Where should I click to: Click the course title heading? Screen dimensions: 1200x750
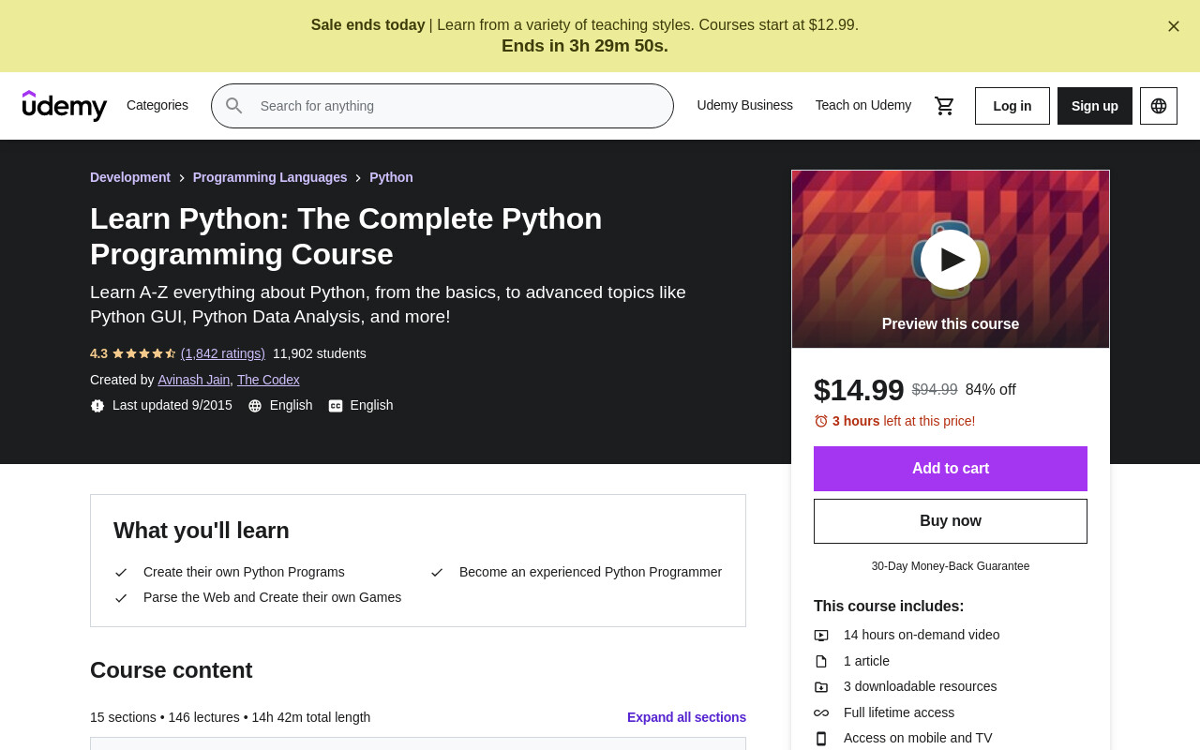click(x=346, y=236)
